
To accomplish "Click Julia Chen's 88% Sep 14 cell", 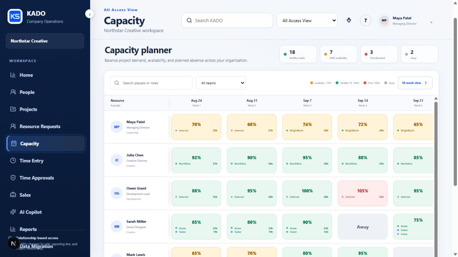I will (x=362, y=160).
